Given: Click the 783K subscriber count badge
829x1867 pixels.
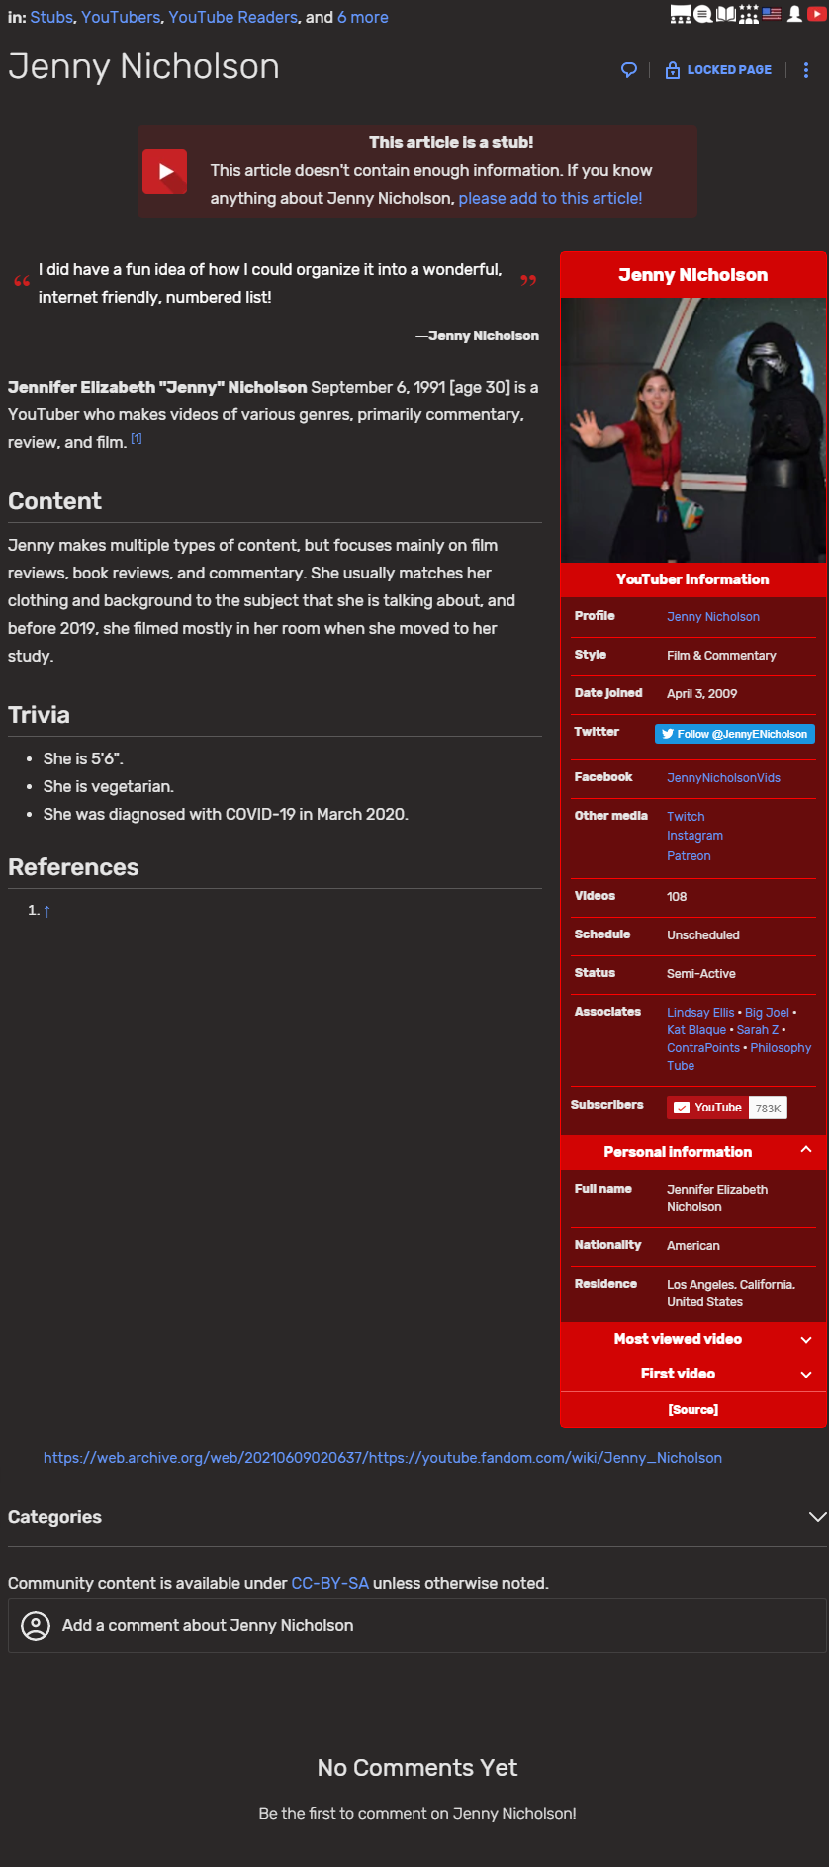Looking at the screenshot, I should (x=768, y=1108).
